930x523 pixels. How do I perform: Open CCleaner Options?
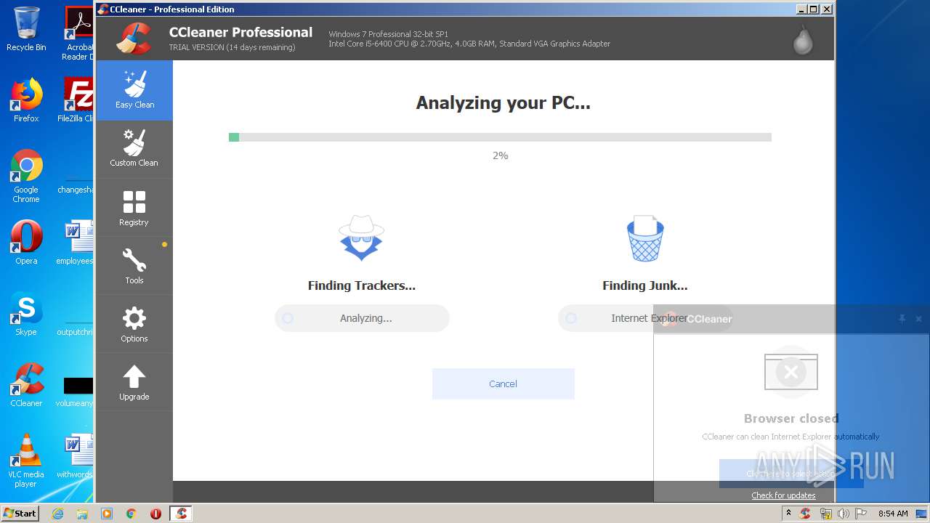[x=134, y=324]
